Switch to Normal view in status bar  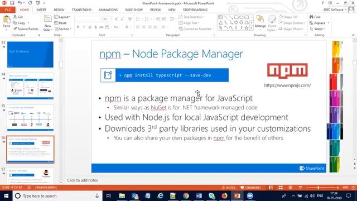(271, 188)
